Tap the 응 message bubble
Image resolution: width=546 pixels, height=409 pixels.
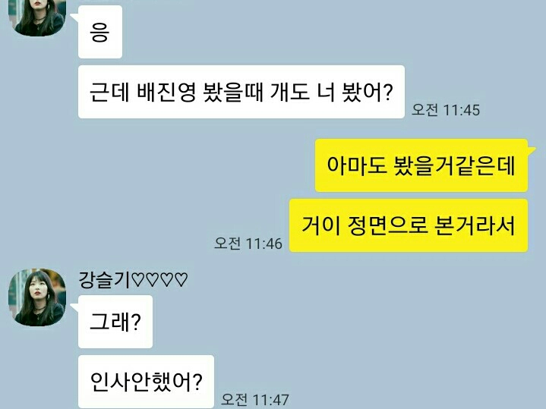(x=100, y=32)
